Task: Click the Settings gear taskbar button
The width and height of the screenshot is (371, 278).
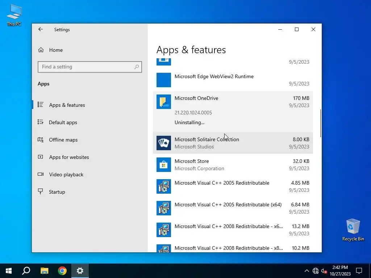Action: (80, 271)
